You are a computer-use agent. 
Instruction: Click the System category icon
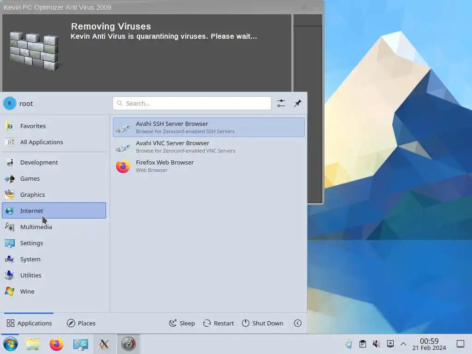(10, 259)
